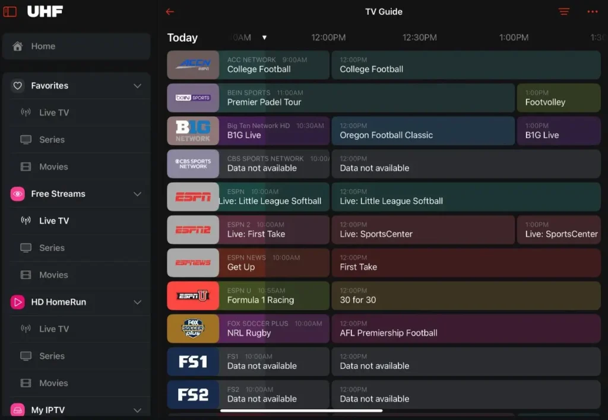Click the pink play icon beside HD HomeRun
The width and height of the screenshot is (608, 420).
17,302
